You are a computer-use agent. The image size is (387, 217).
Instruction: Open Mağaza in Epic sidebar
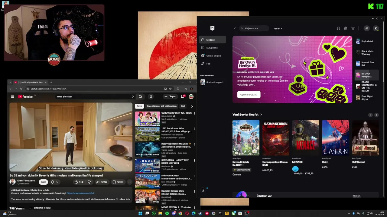212,40
